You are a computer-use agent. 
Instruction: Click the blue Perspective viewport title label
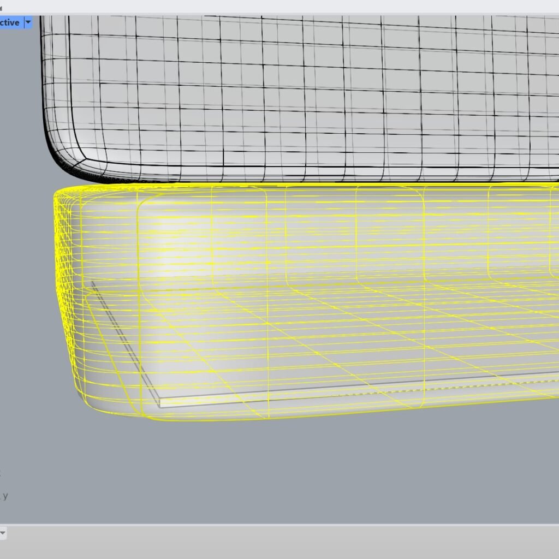coord(10,22)
